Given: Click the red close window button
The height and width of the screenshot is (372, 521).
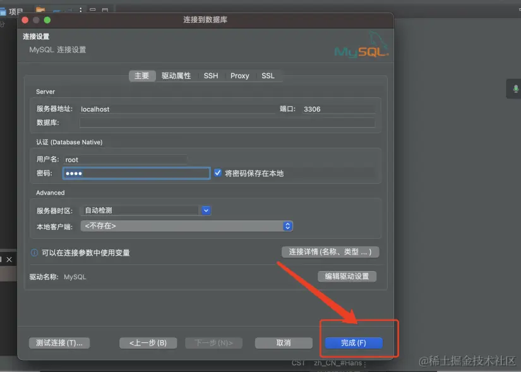Looking at the screenshot, I should (x=25, y=20).
